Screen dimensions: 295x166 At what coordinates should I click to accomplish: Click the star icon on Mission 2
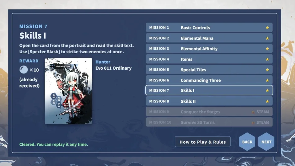(267, 38)
